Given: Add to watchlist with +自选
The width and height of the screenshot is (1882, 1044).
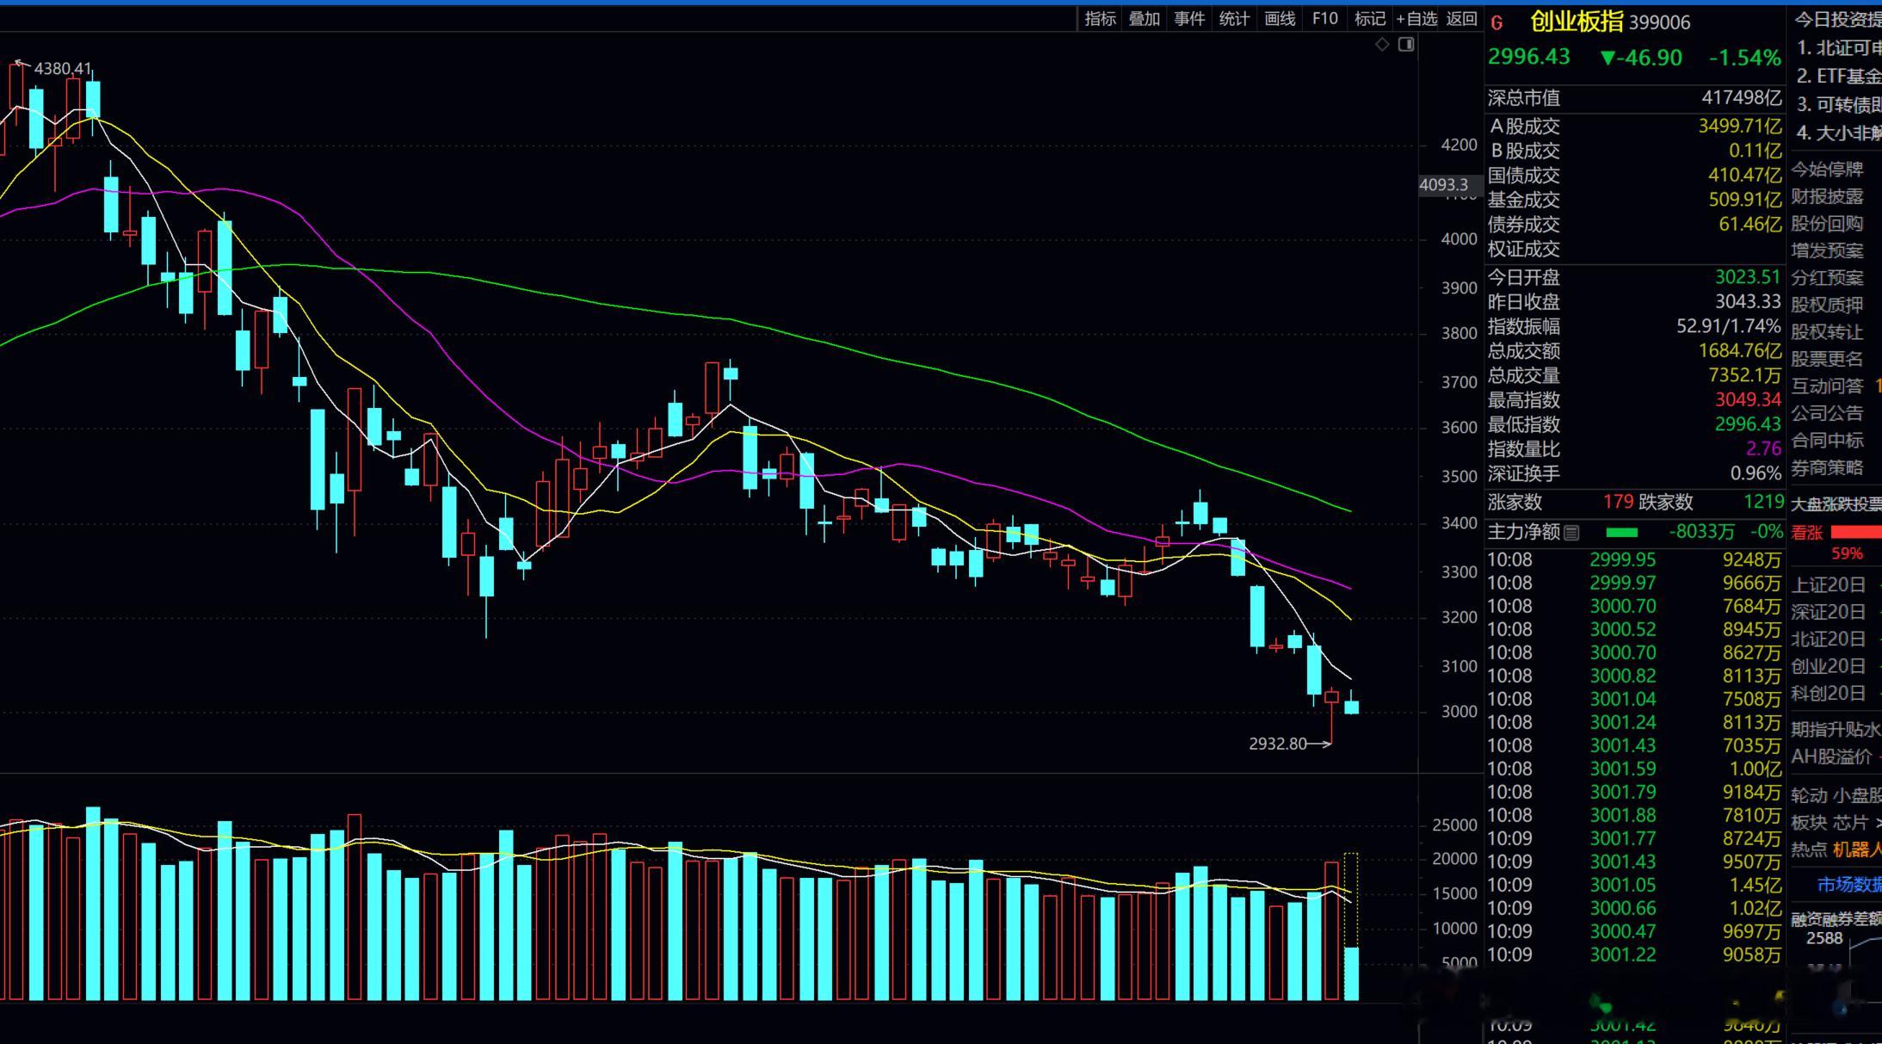Looking at the screenshot, I should click(x=1416, y=19).
